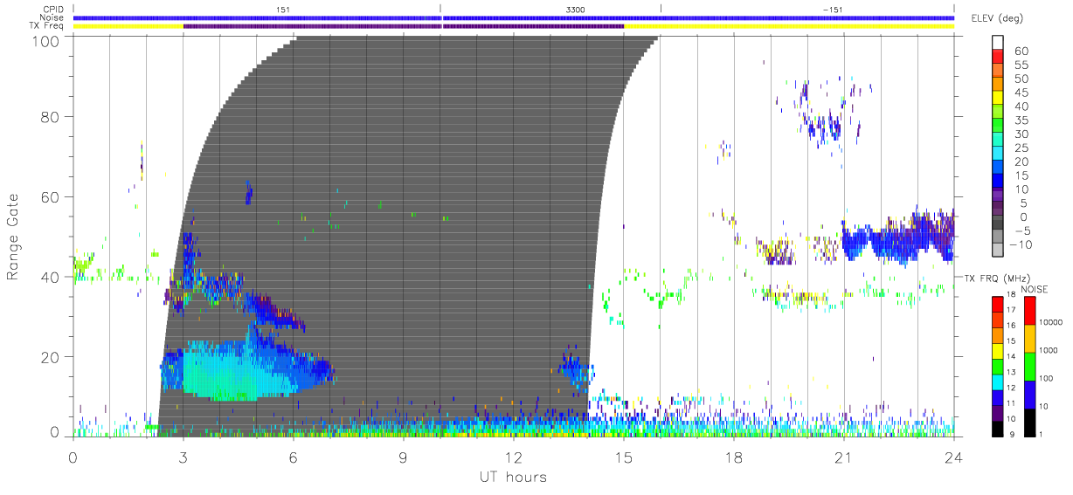The image size is (1073, 495).
Task: Click the '60' tick on the Range Gate axis
Action: pos(51,196)
